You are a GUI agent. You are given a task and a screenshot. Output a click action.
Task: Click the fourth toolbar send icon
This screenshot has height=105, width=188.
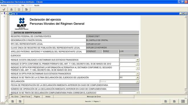click(26, 9)
